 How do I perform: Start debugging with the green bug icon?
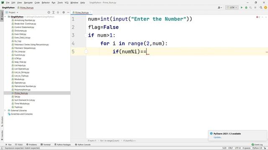pyautogui.click(x=246, y=7)
